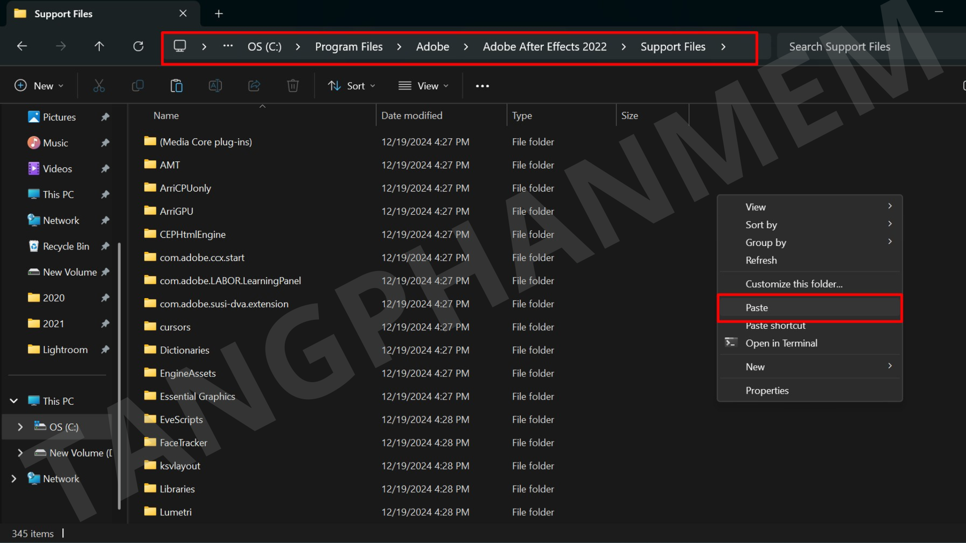Click the See more three-dots toolbar button
This screenshot has width=966, height=543.
pos(482,86)
